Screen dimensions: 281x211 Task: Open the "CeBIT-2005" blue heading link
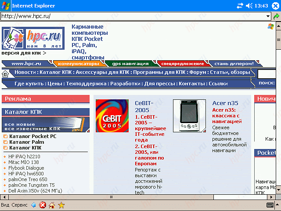tap(144, 106)
